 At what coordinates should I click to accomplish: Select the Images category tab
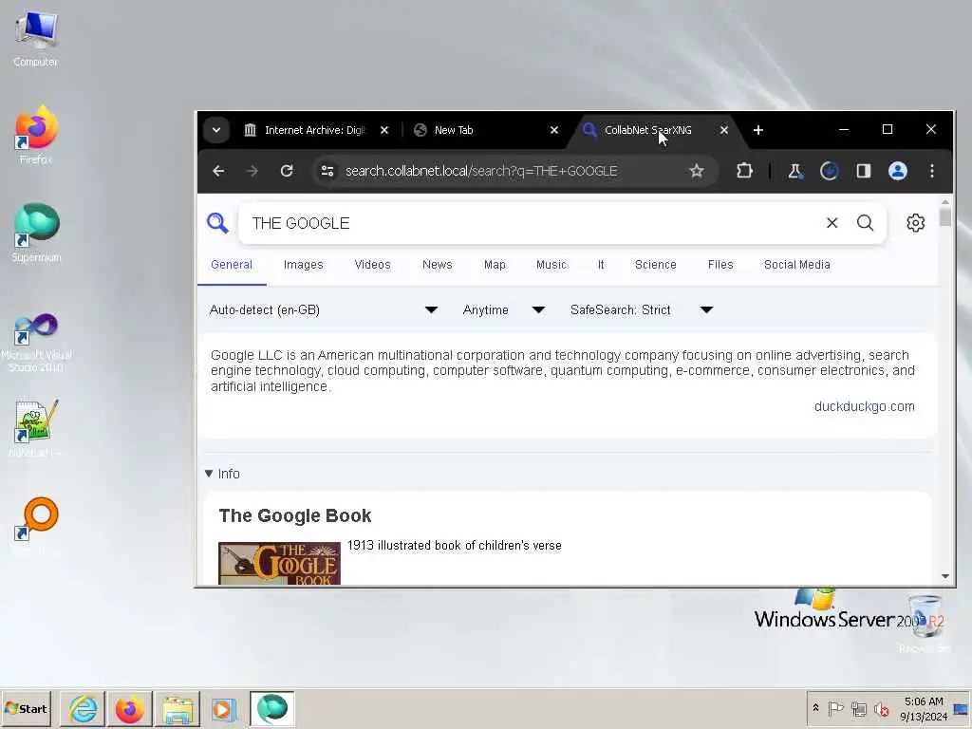(x=303, y=265)
